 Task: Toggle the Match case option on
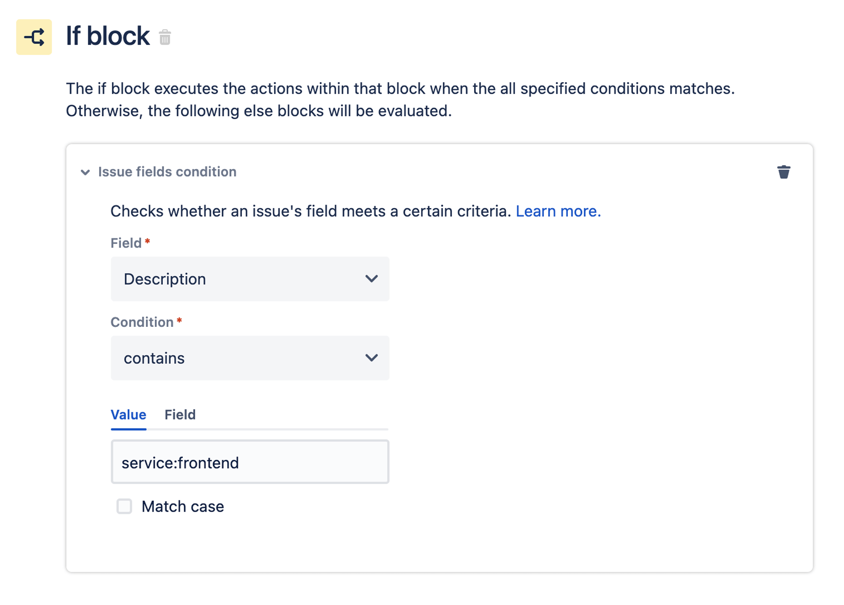click(124, 507)
